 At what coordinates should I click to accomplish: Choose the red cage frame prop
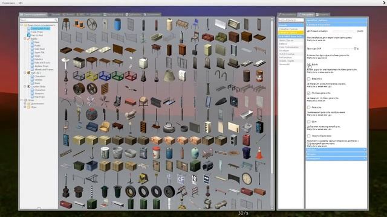[x=131, y=76]
